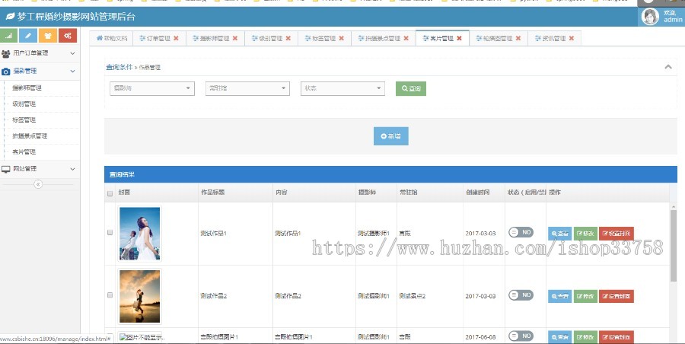This screenshot has height=344, width=685.
Task: Click the blue 查看 button for 测试作品1
Action: click(559, 234)
